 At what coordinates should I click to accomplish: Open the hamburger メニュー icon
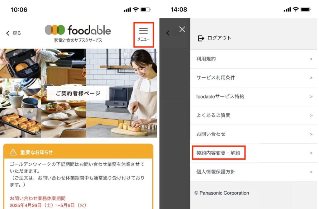point(143,35)
